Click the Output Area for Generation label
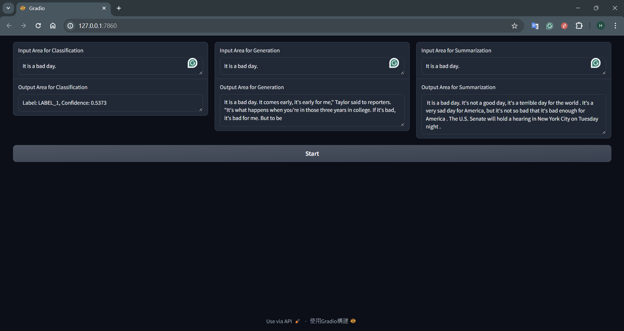Viewport: 624px width, 331px height. 252,87
